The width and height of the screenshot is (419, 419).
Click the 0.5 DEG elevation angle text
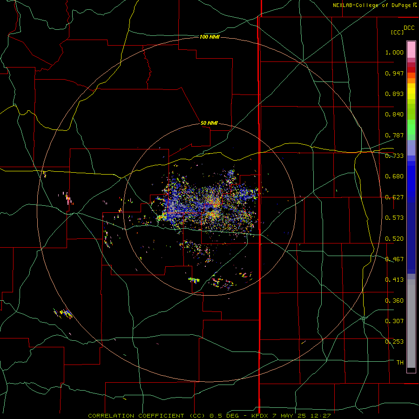pos(224,416)
